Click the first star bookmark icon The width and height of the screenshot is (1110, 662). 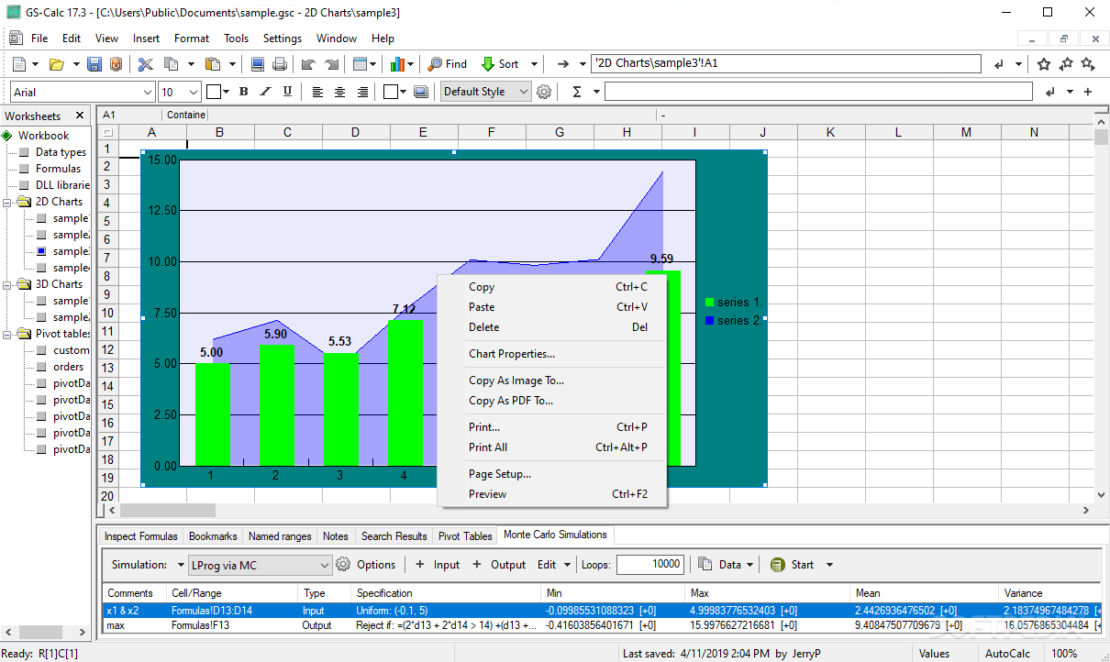pos(1044,64)
